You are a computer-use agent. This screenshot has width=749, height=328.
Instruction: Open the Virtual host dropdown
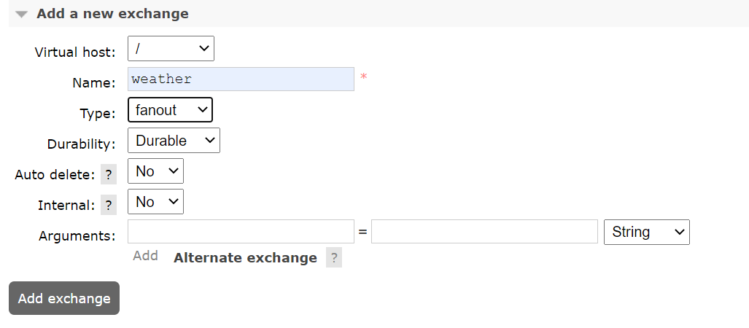tap(171, 49)
